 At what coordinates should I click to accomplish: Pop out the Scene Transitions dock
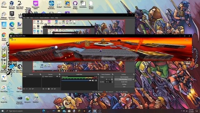[112, 74]
